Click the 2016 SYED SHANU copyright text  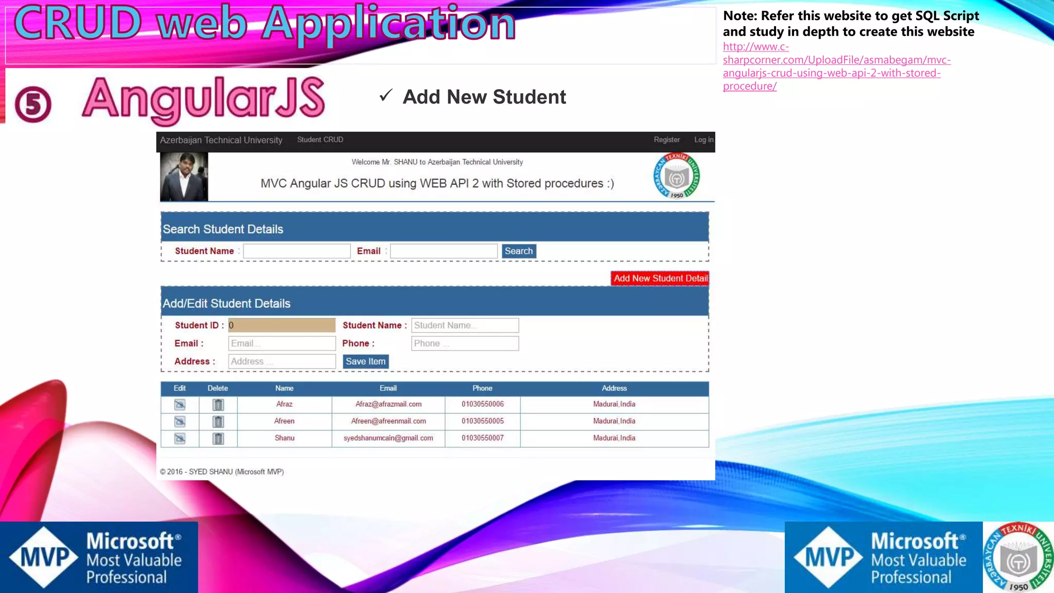(x=222, y=472)
